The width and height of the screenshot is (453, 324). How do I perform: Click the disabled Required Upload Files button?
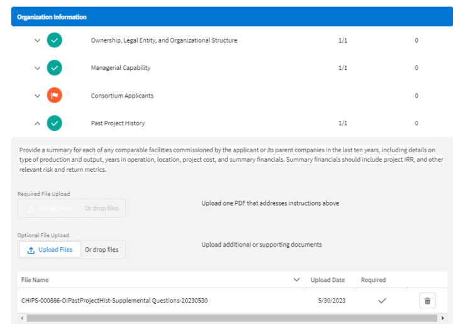pos(50,208)
